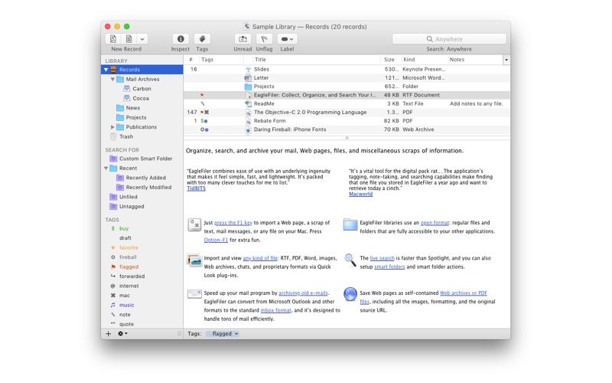Click the flagged token in Tags field

[x=223, y=334]
